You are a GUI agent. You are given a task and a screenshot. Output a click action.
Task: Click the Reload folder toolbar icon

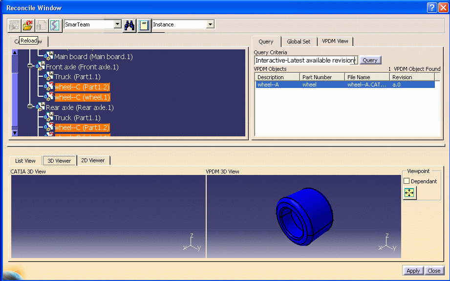coord(28,25)
